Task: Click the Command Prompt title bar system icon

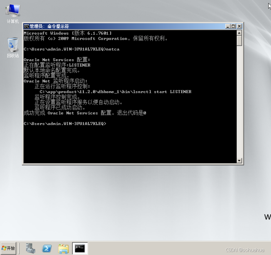Action: coord(27,26)
